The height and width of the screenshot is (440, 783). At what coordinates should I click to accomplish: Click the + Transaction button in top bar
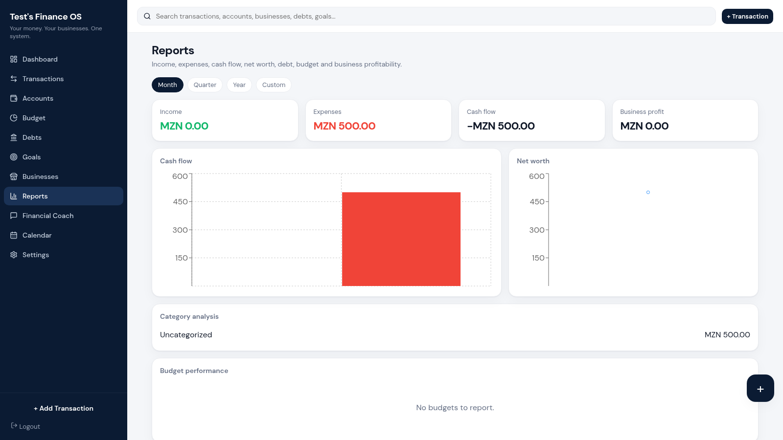747,16
